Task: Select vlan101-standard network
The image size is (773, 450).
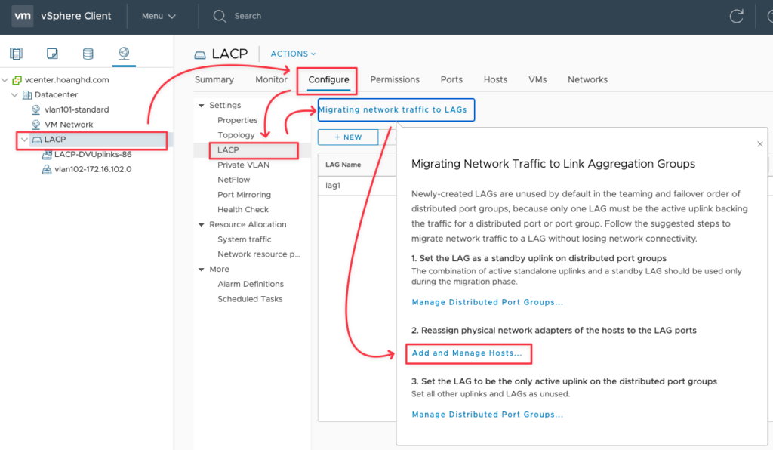Action: point(76,109)
